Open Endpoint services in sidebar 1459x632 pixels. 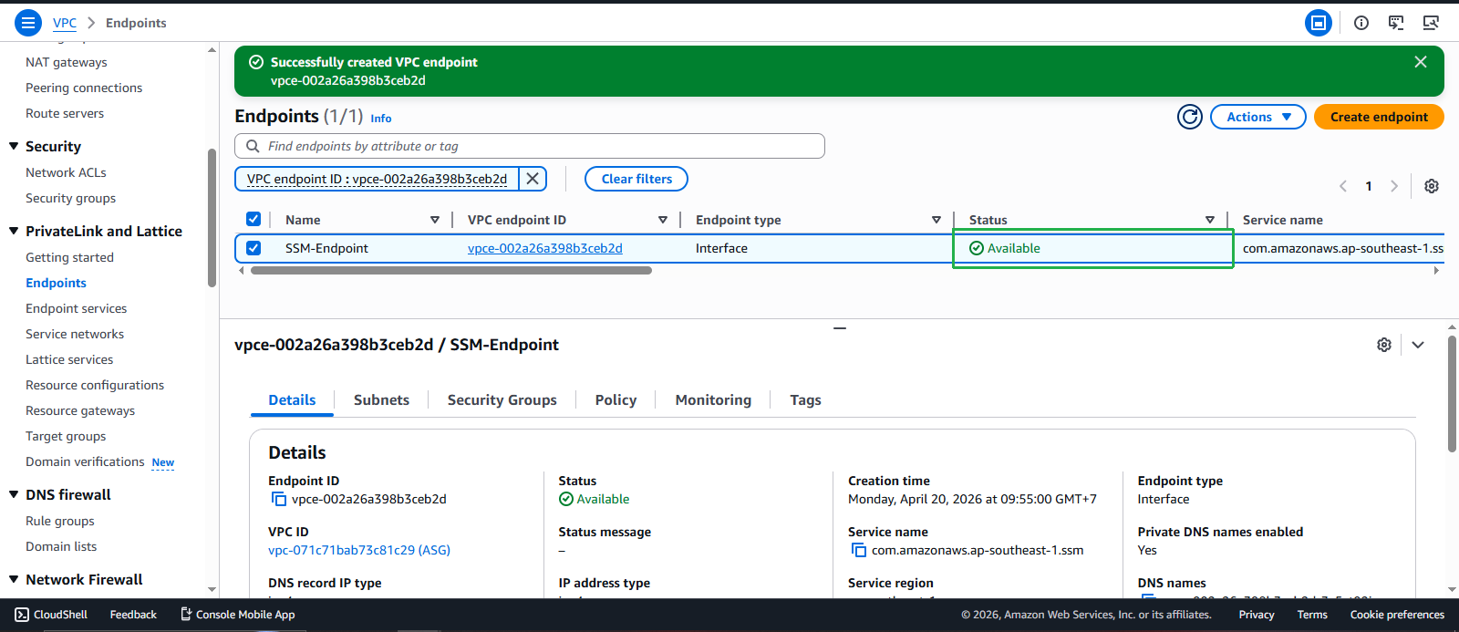(77, 308)
